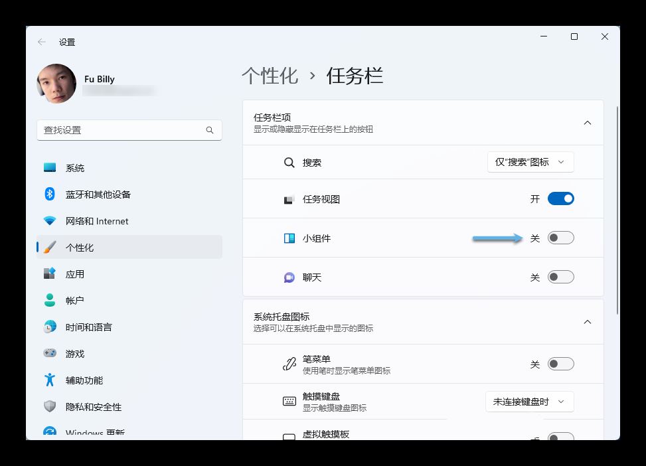This screenshot has height=466, width=646.
Task: Open the 搜索 display mode dropdown
Action: point(530,162)
